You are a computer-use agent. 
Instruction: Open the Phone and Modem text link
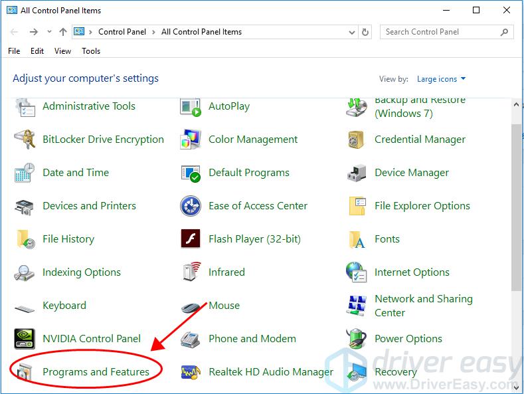point(252,339)
